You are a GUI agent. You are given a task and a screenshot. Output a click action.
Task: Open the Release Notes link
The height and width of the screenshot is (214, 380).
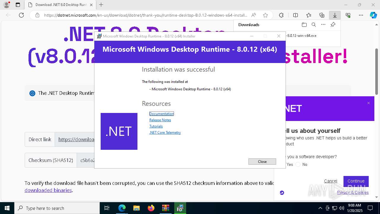160,120
